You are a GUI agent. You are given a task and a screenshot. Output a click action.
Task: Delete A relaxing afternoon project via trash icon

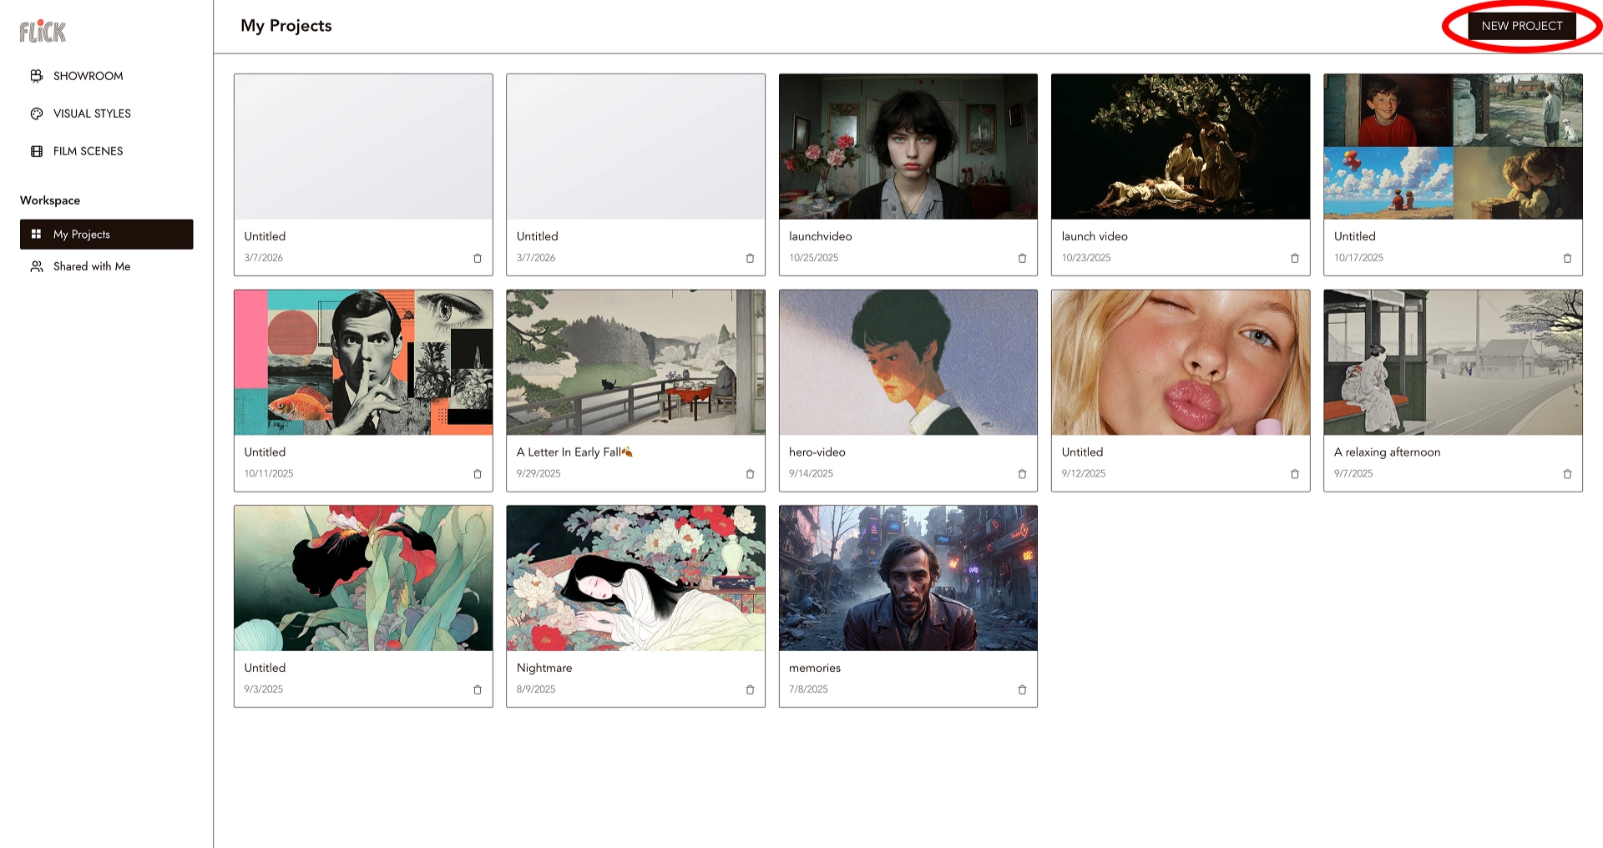click(x=1567, y=474)
